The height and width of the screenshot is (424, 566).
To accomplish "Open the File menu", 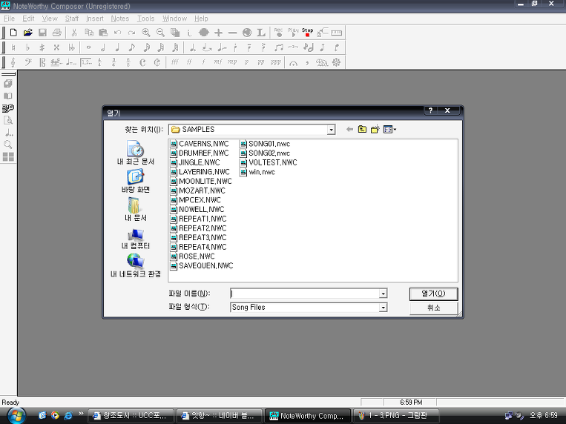I will [9, 19].
